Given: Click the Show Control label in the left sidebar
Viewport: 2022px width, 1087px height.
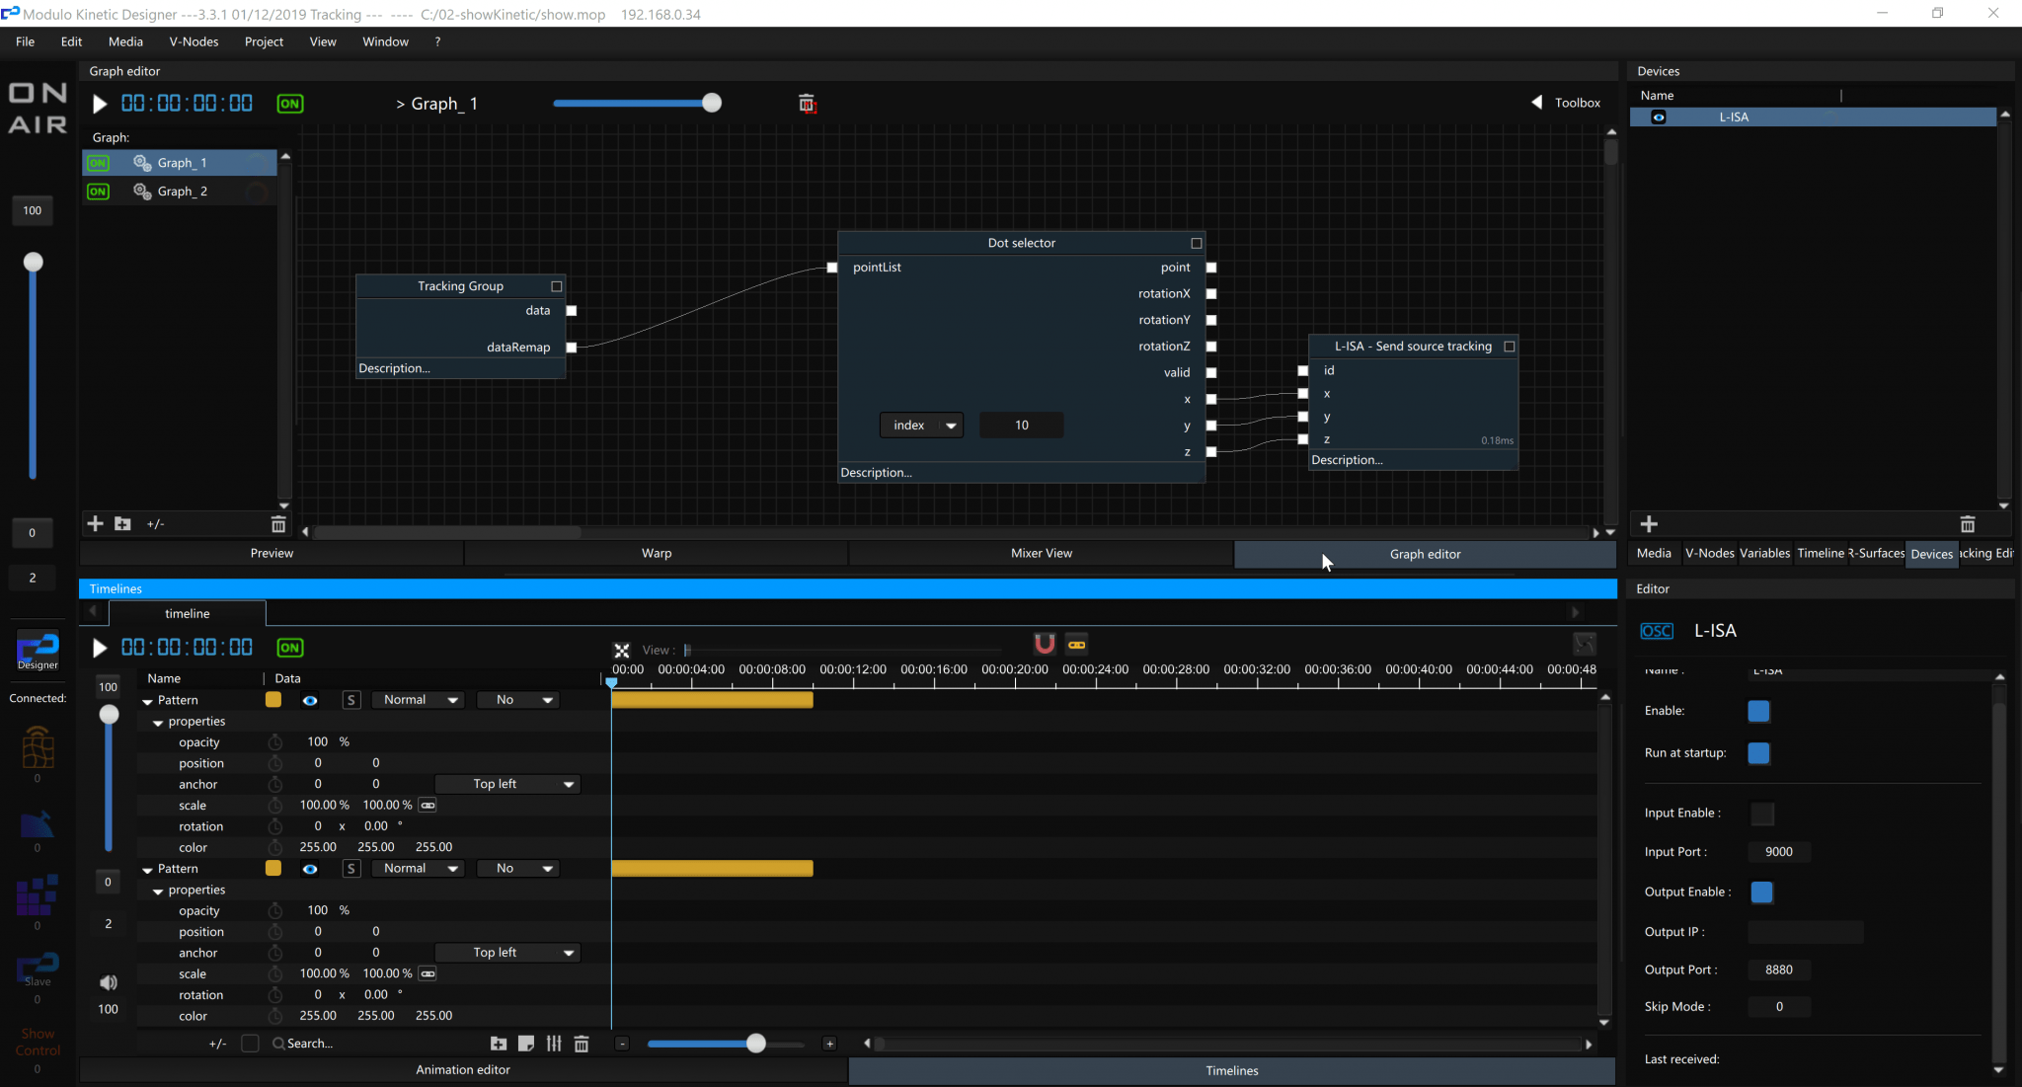Looking at the screenshot, I should (38, 1043).
